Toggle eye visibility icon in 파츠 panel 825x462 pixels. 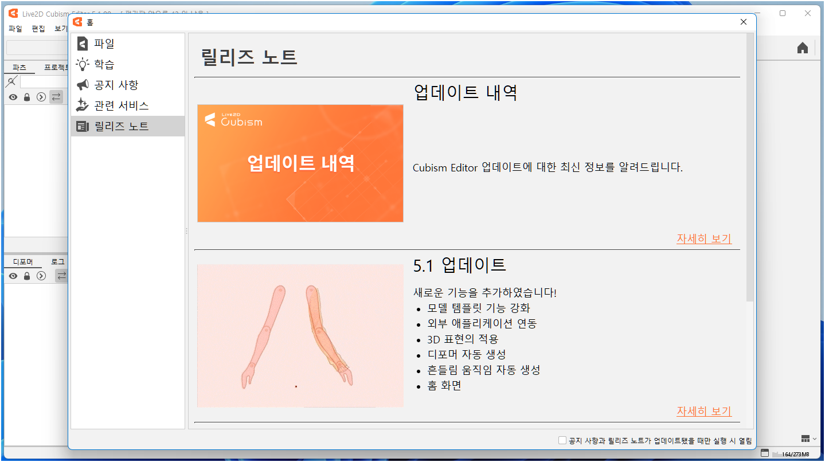13,97
